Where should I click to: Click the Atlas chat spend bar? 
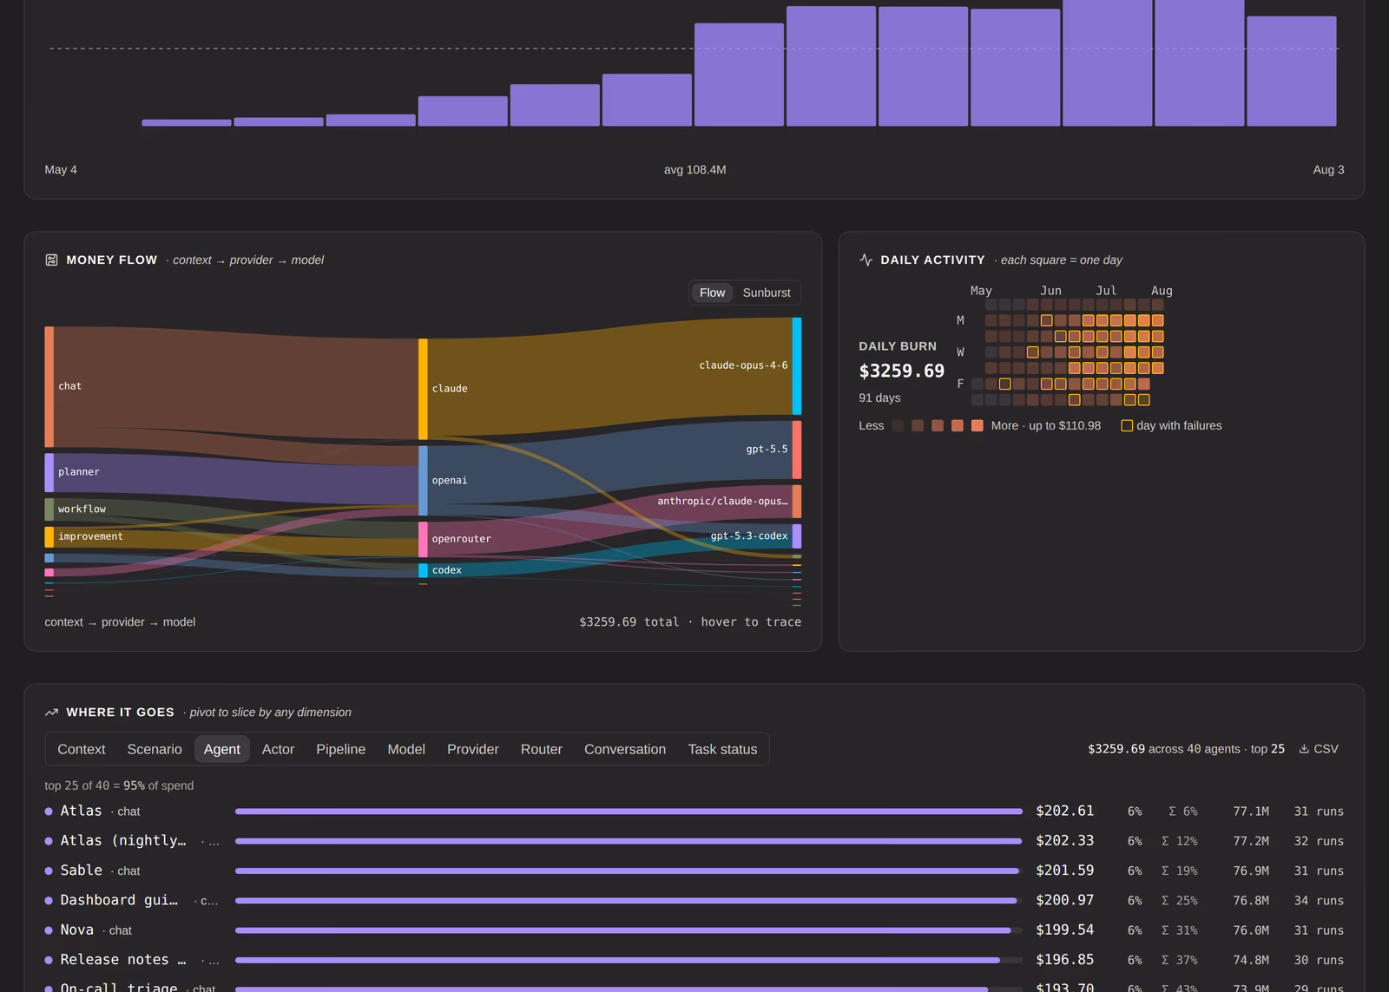pos(629,811)
